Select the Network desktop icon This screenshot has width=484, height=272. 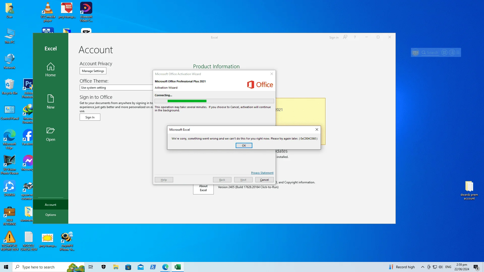point(10,61)
